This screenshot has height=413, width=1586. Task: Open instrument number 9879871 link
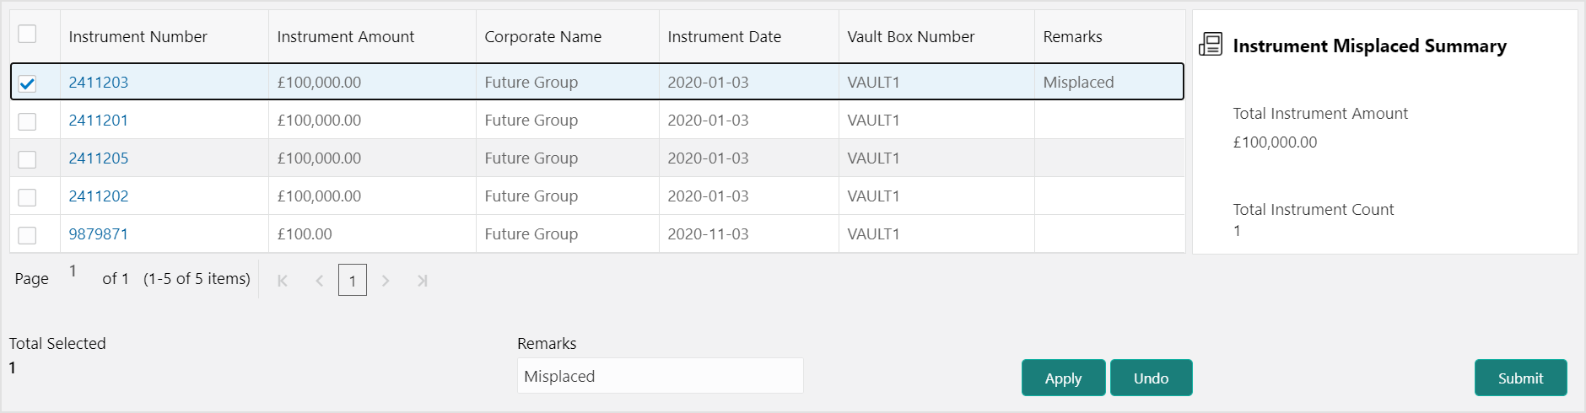click(x=99, y=233)
